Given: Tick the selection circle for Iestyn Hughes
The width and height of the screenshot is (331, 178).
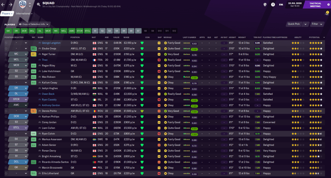Looking at the screenshot, I should click(6, 88).
